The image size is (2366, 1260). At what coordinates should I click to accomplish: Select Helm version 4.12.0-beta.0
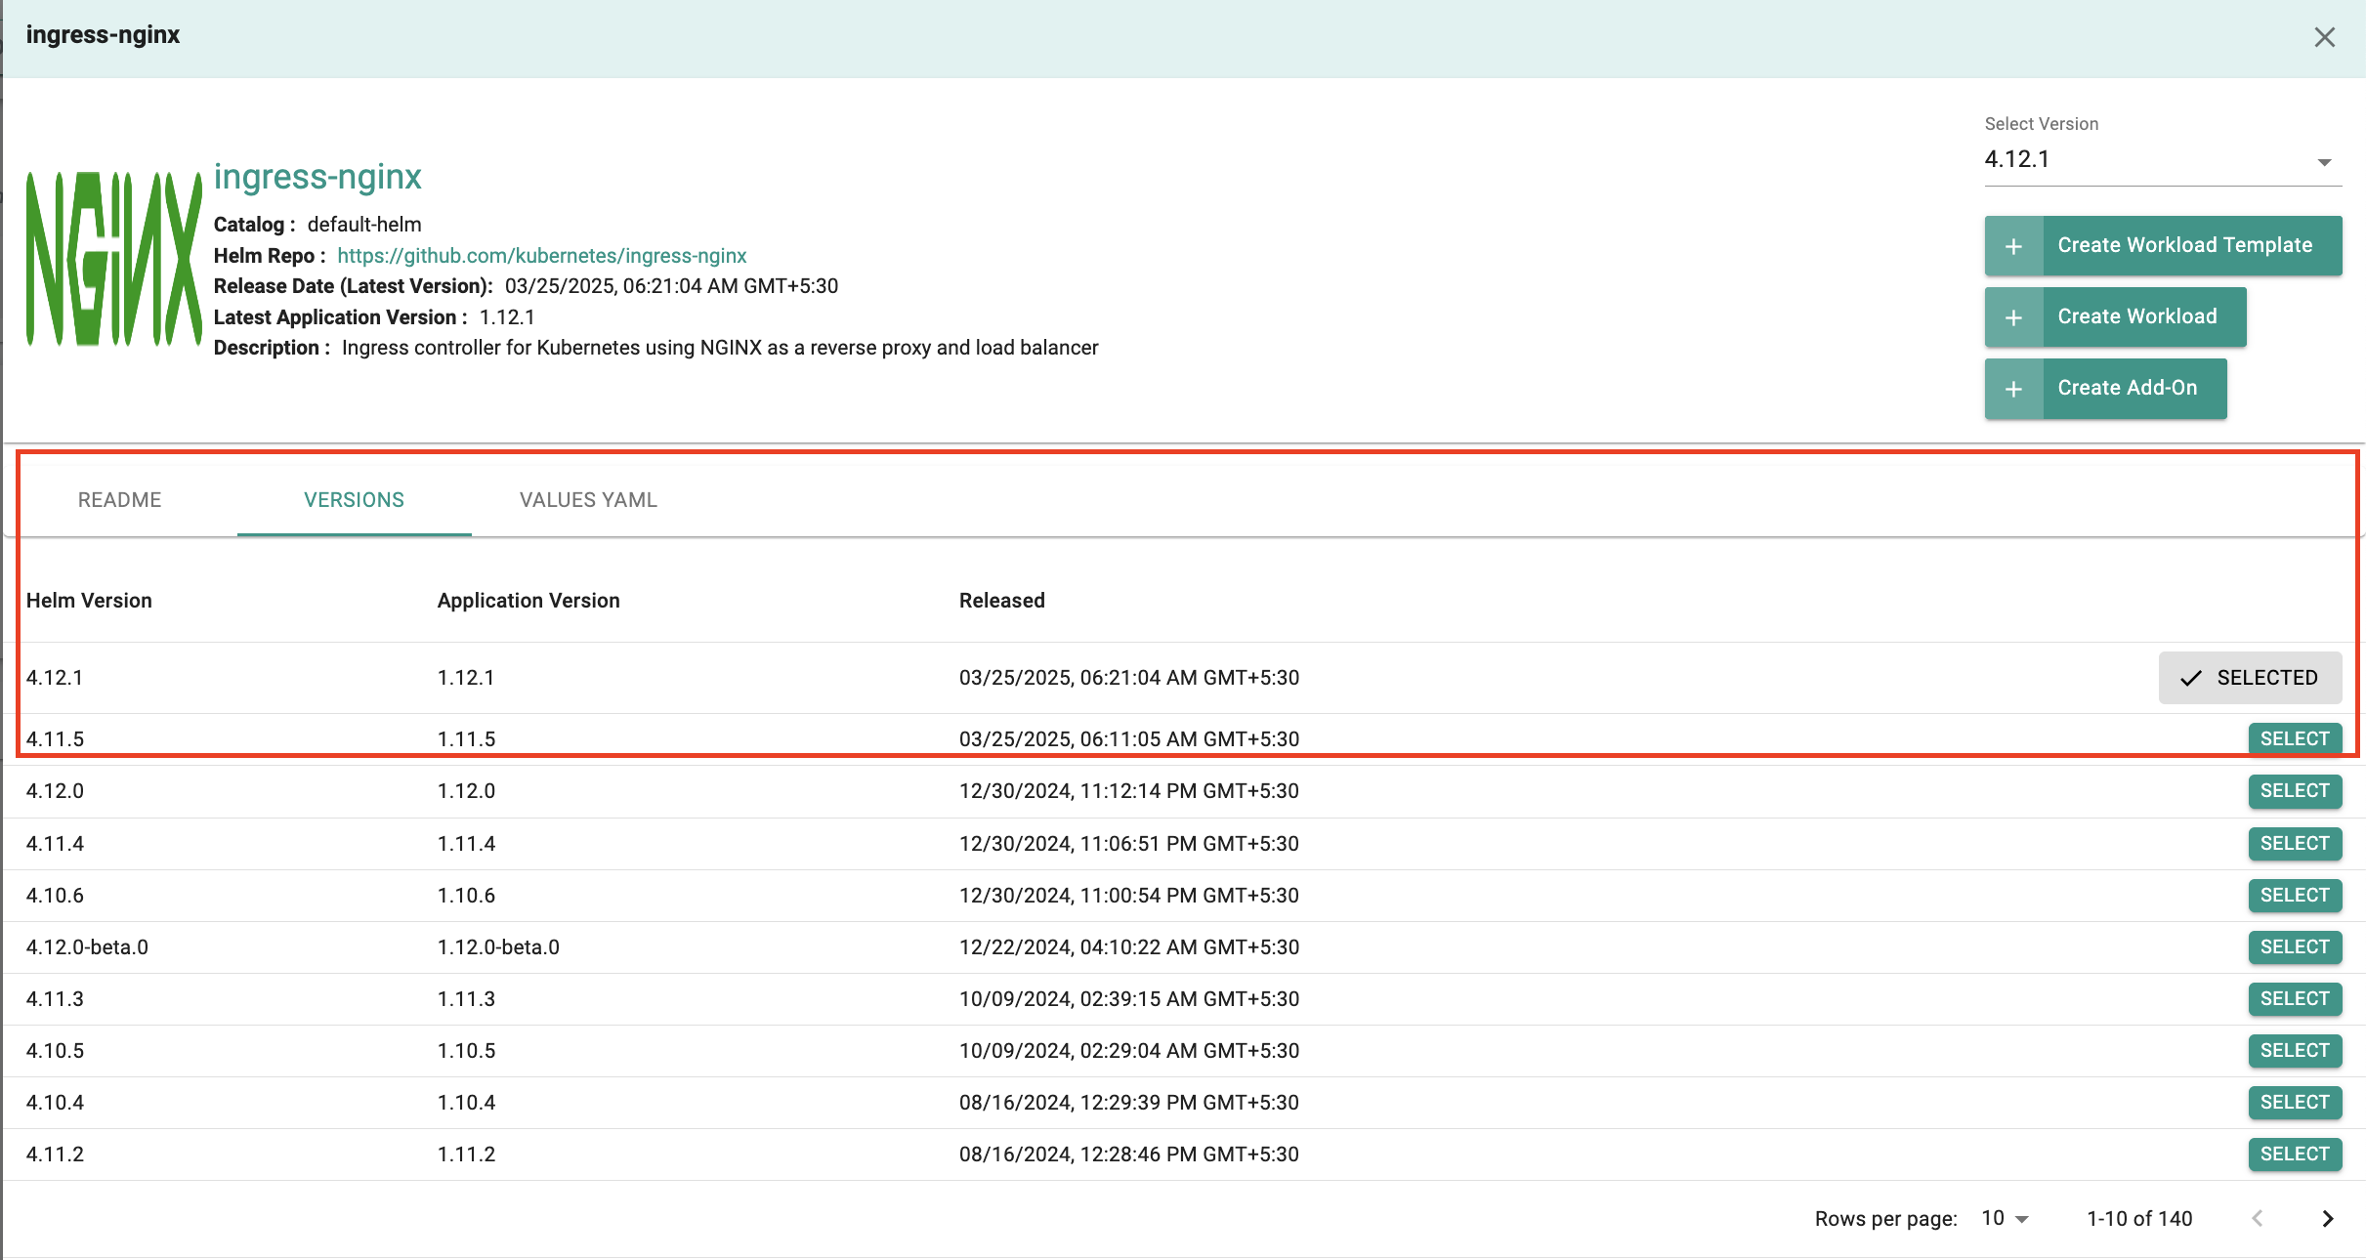tap(2295, 947)
